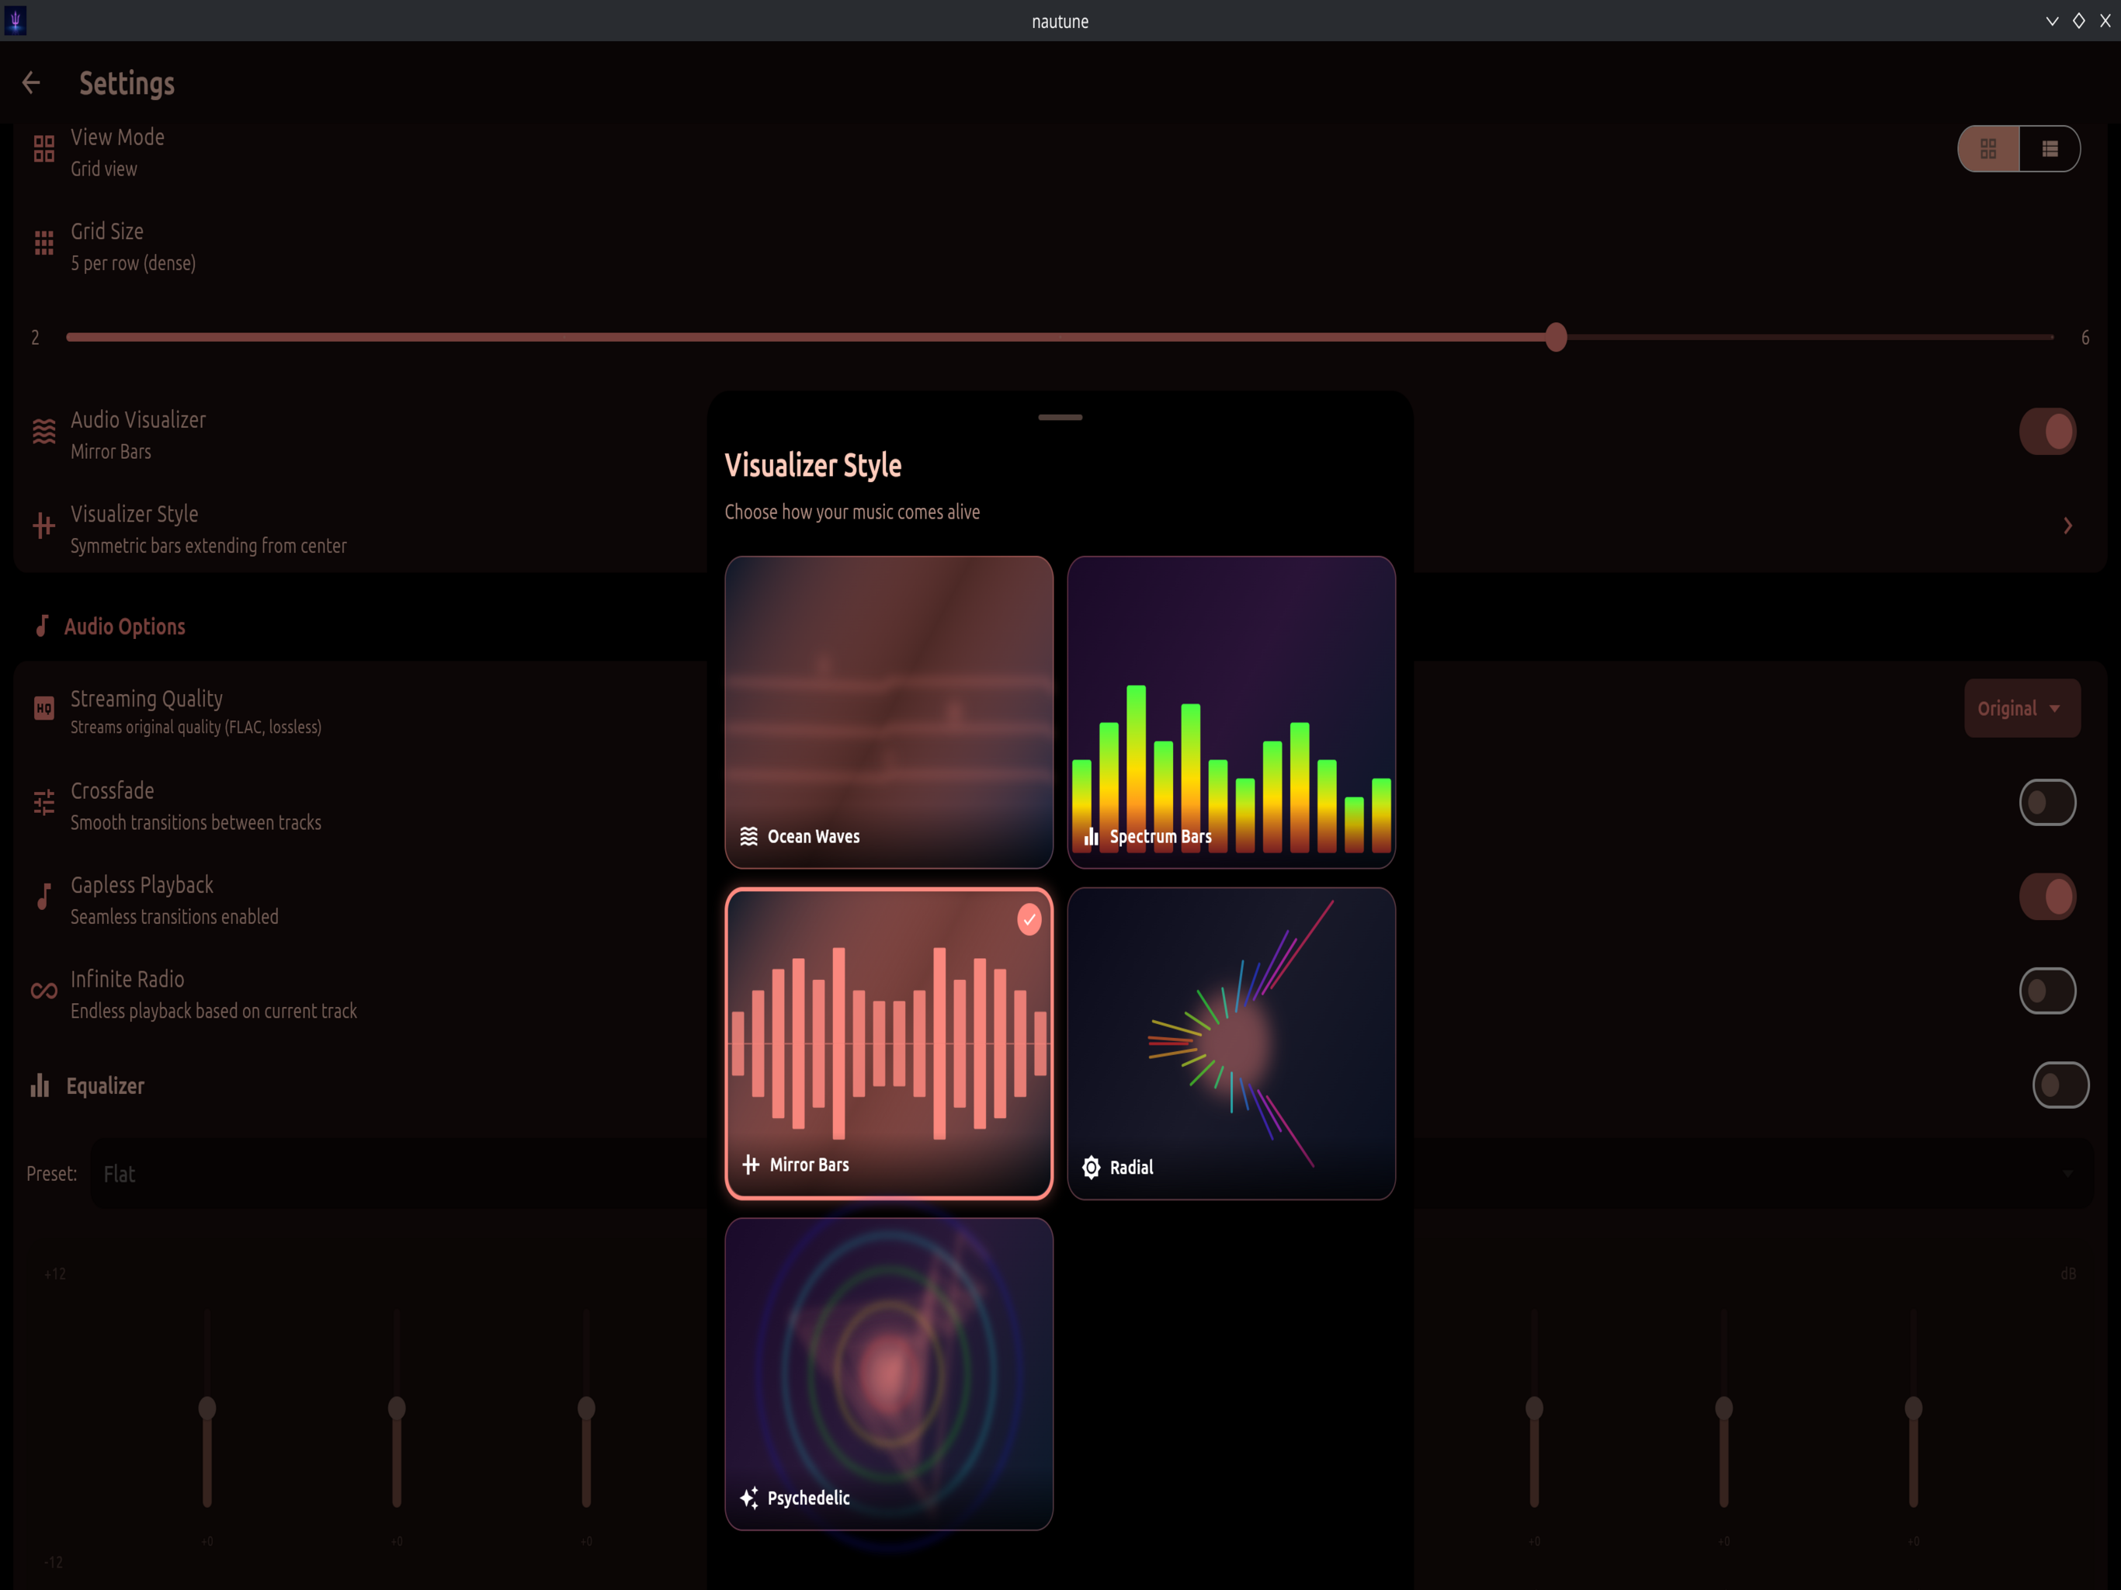Screen dimensions: 2121x1590
Task: Select the Spectrum Bars visualizer style
Action: click(x=1231, y=713)
